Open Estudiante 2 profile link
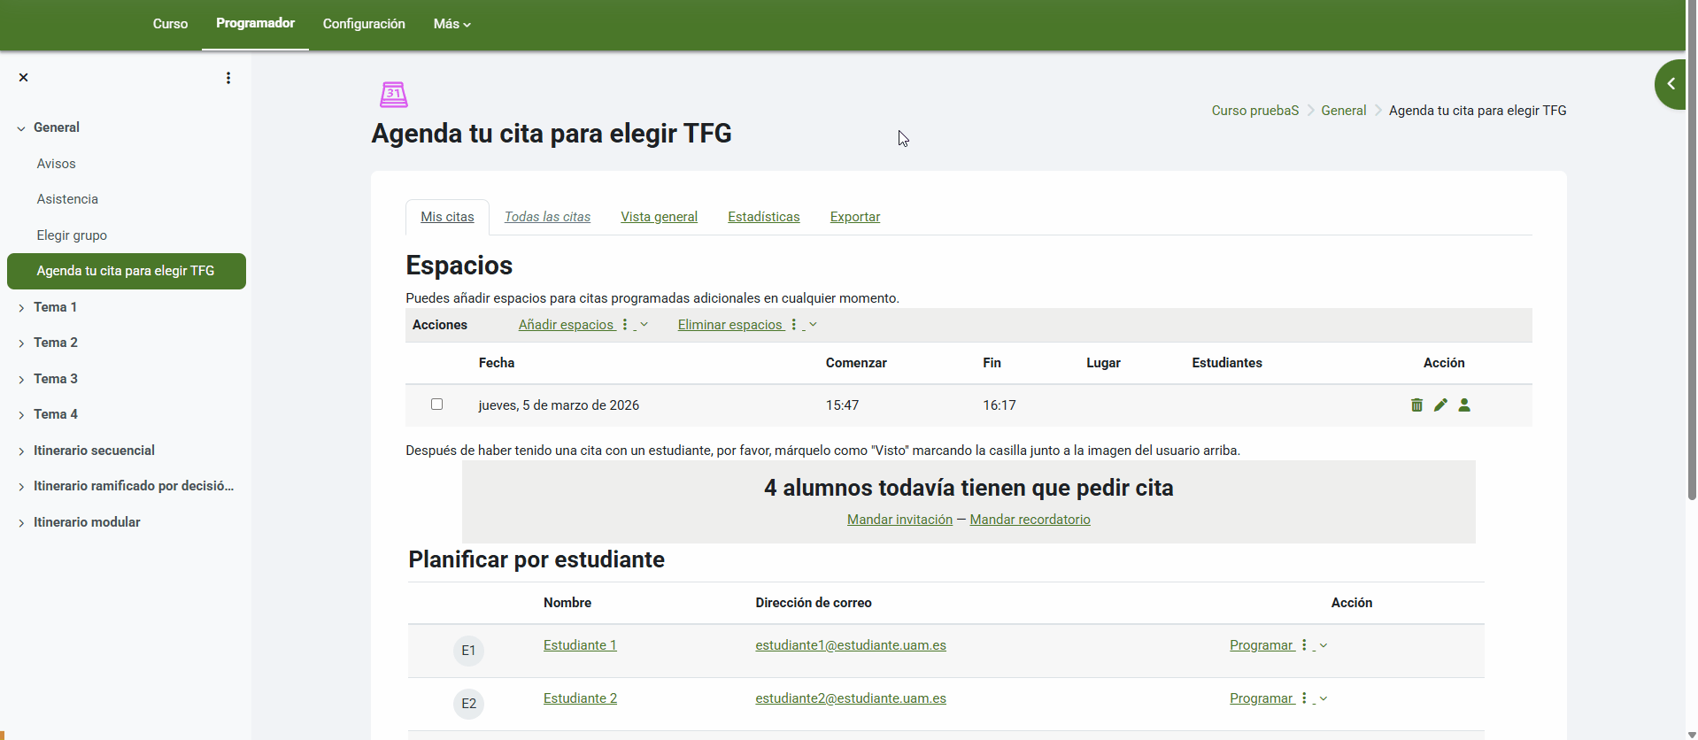This screenshot has width=1698, height=740. coord(580,698)
